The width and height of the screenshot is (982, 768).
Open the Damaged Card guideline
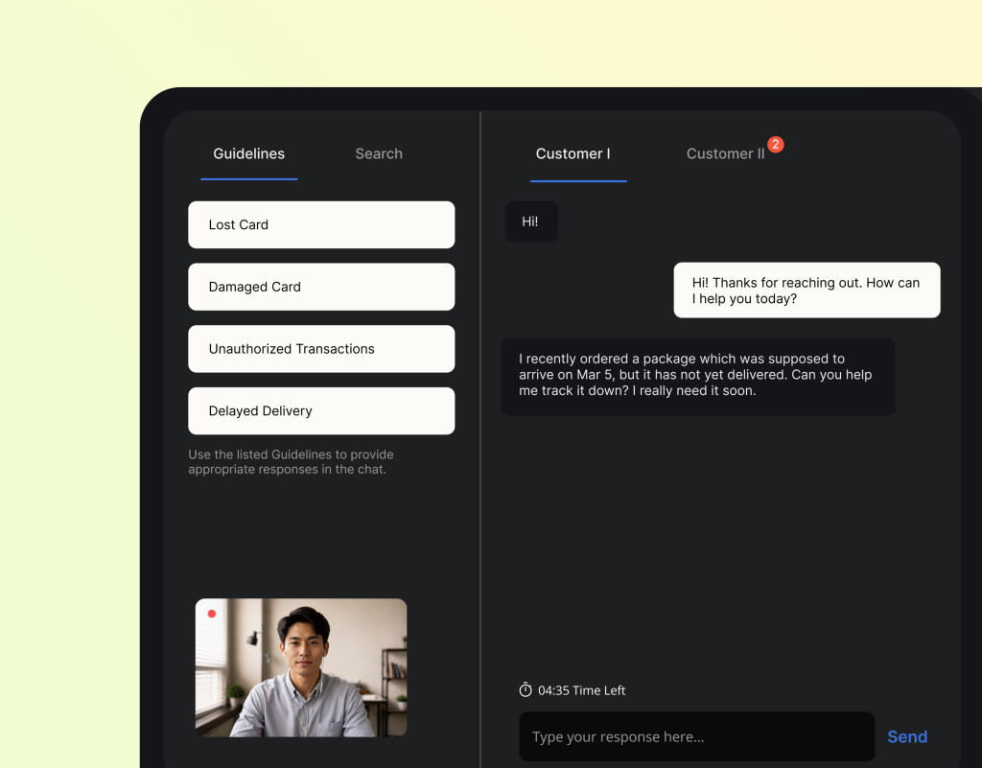pyautogui.click(x=321, y=287)
